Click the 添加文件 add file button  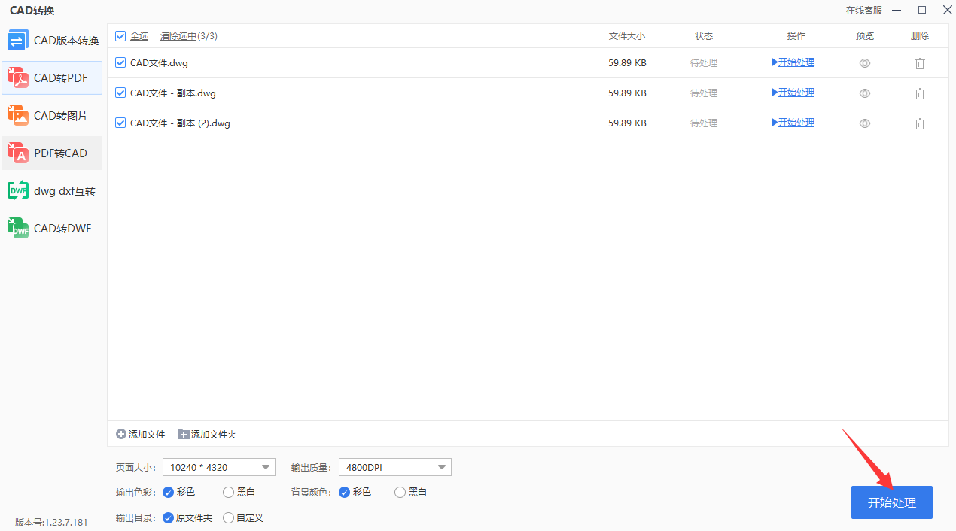(x=141, y=434)
